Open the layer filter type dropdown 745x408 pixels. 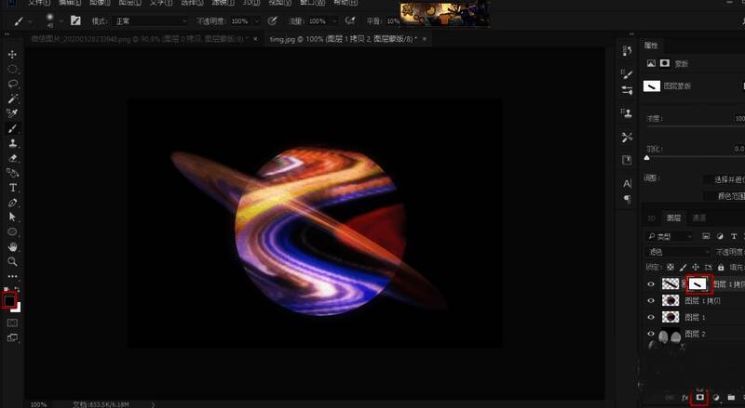[x=669, y=236]
